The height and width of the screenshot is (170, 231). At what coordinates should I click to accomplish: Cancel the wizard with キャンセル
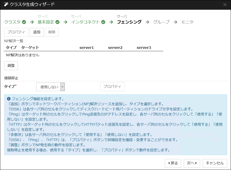[x=214, y=163]
